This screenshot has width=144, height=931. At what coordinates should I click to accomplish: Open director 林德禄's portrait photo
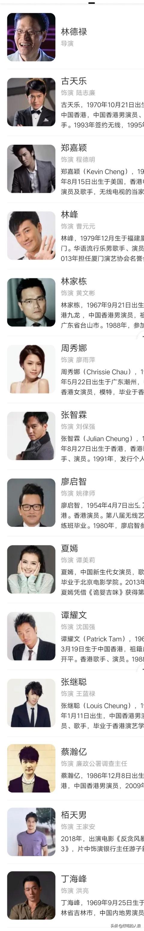point(31,37)
